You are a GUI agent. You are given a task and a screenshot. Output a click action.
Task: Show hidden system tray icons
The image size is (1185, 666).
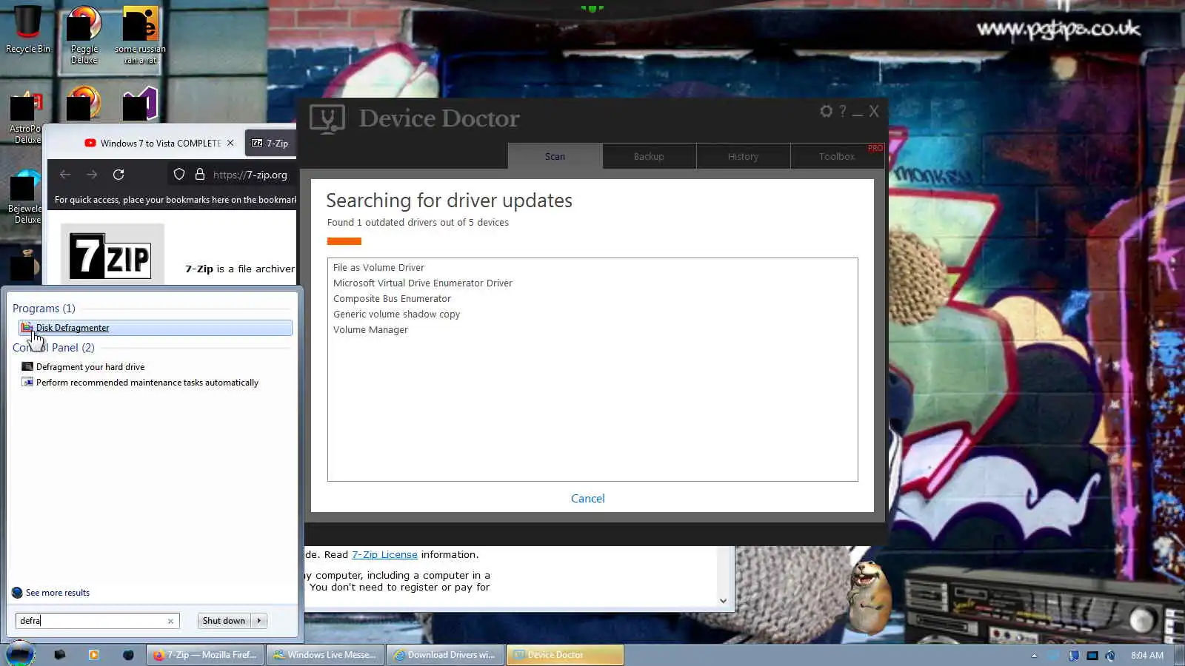coord(1034,656)
